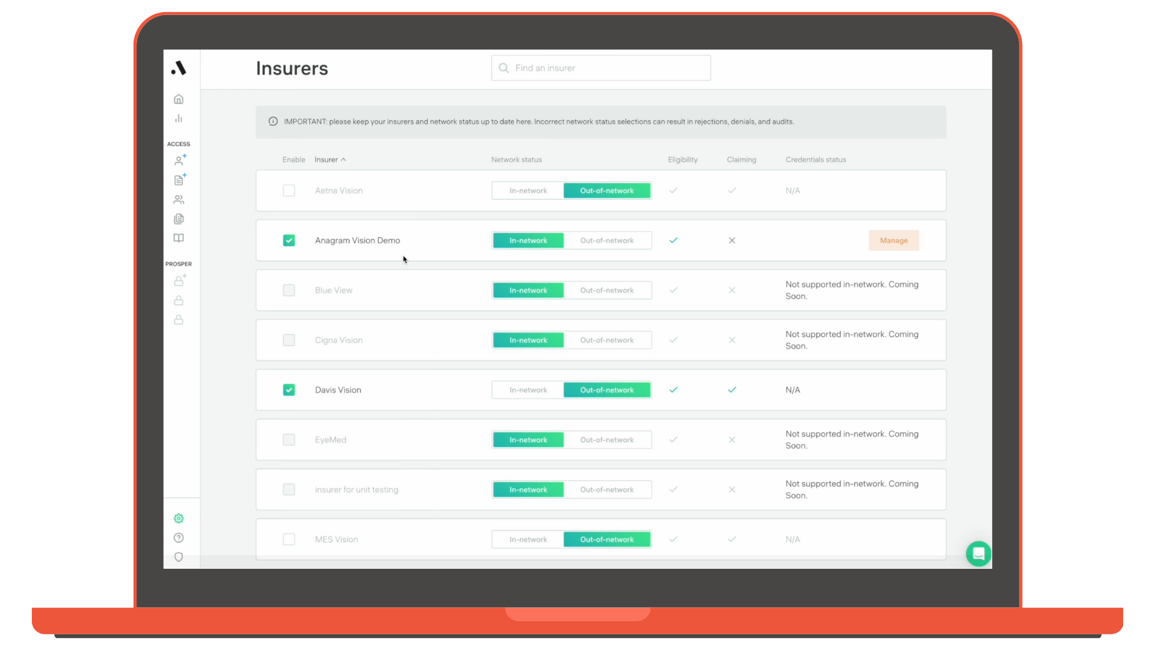The height and width of the screenshot is (650, 1155).
Task: Set Anagram Vision Demo to Out-of-network
Action: pyautogui.click(x=606, y=241)
